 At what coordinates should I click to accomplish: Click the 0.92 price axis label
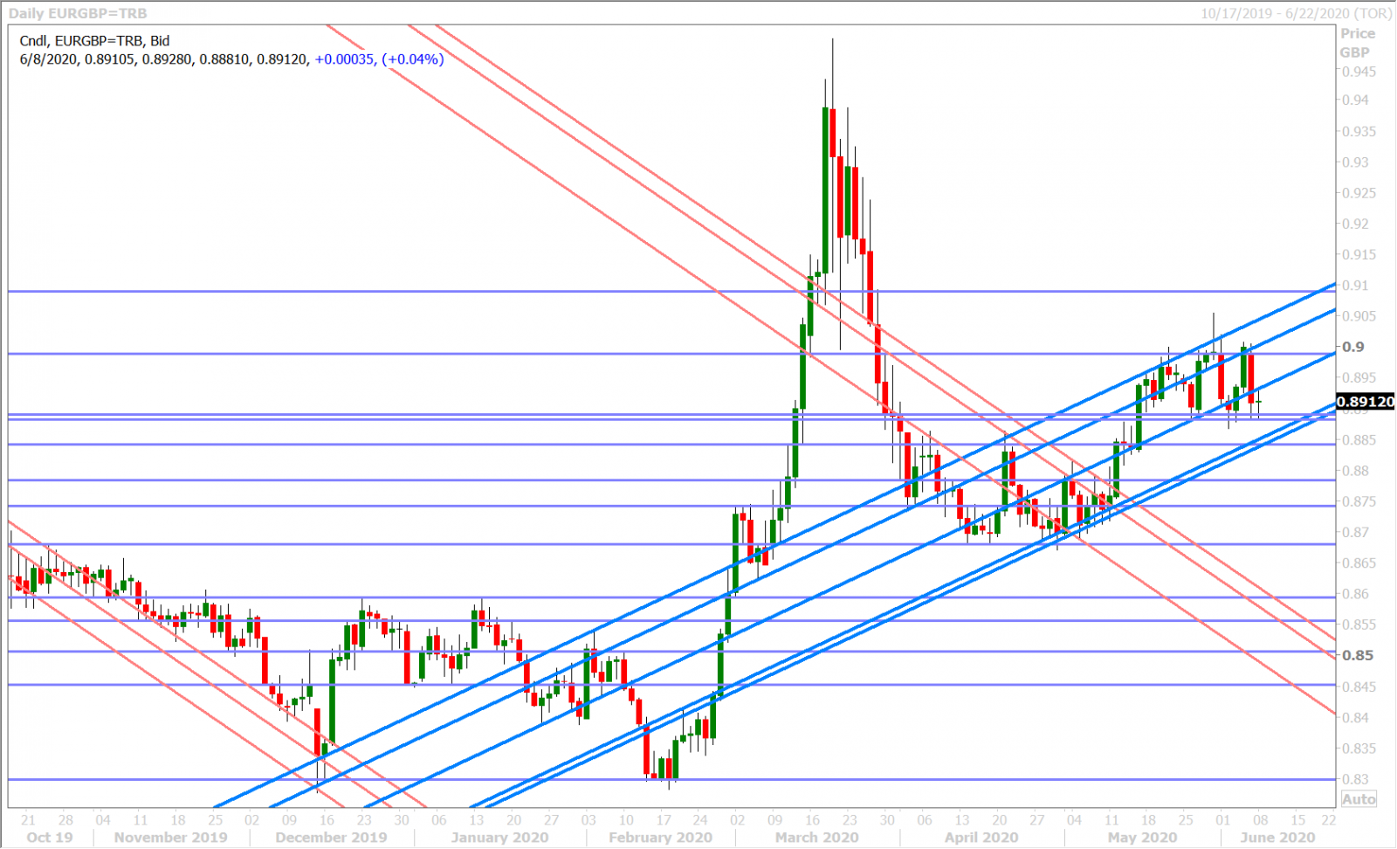(x=1356, y=224)
